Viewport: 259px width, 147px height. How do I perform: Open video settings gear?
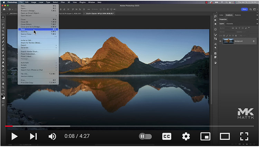point(186,136)
